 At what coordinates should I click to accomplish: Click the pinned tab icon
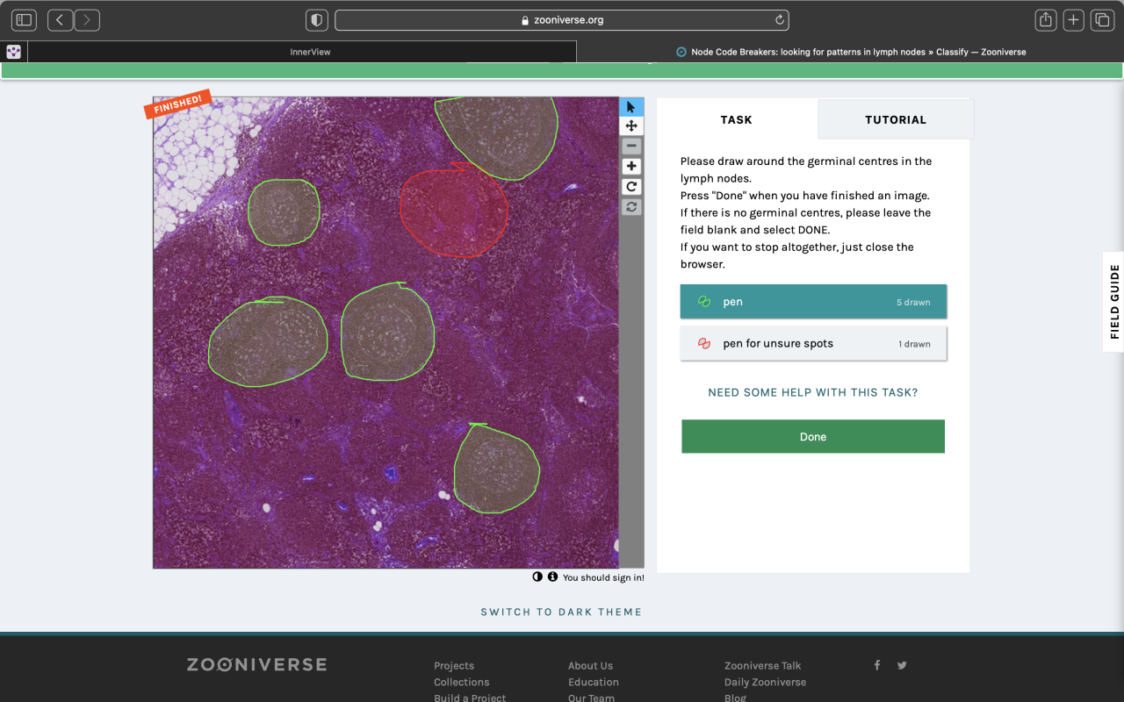coord(13,52)
